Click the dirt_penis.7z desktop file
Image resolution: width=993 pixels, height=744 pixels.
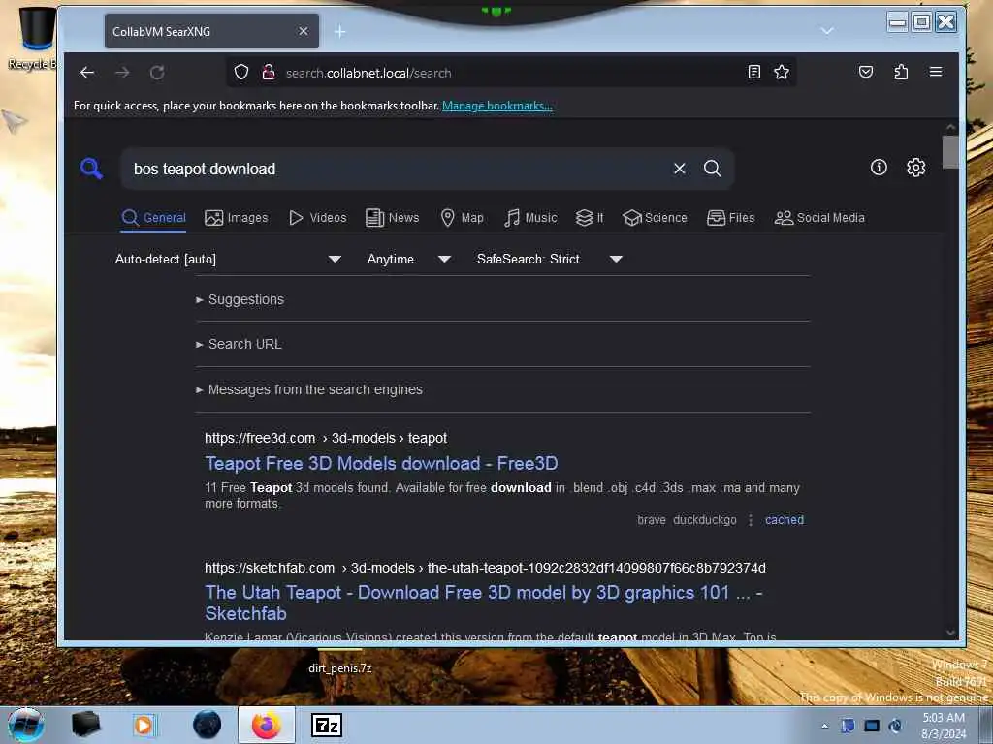pos(340,668)
